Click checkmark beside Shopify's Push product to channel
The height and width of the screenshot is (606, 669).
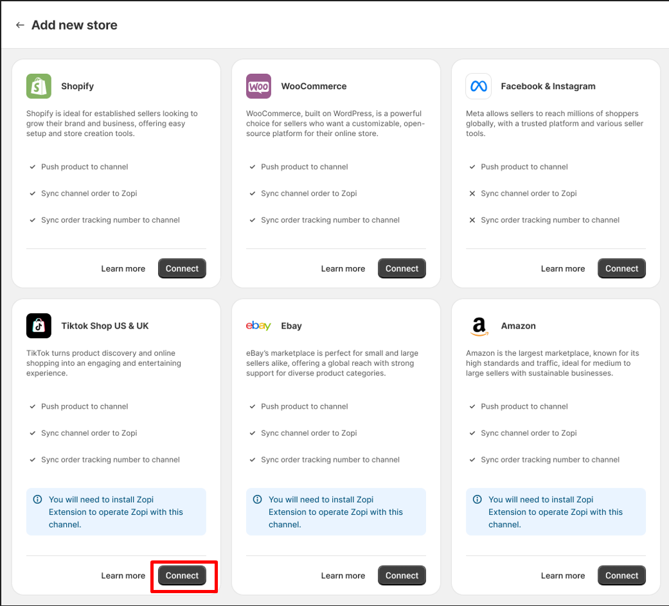[32, 167]
